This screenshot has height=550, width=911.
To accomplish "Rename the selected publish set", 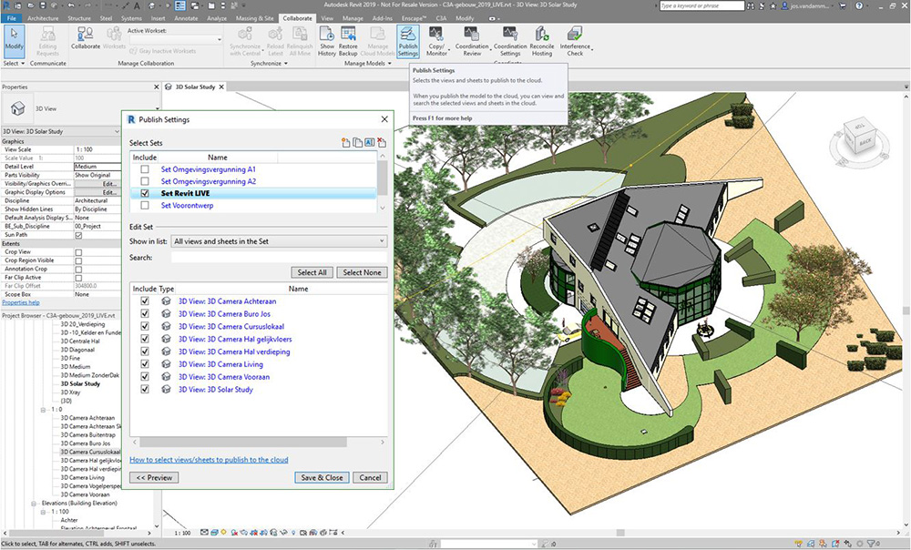I will [369, 142].
